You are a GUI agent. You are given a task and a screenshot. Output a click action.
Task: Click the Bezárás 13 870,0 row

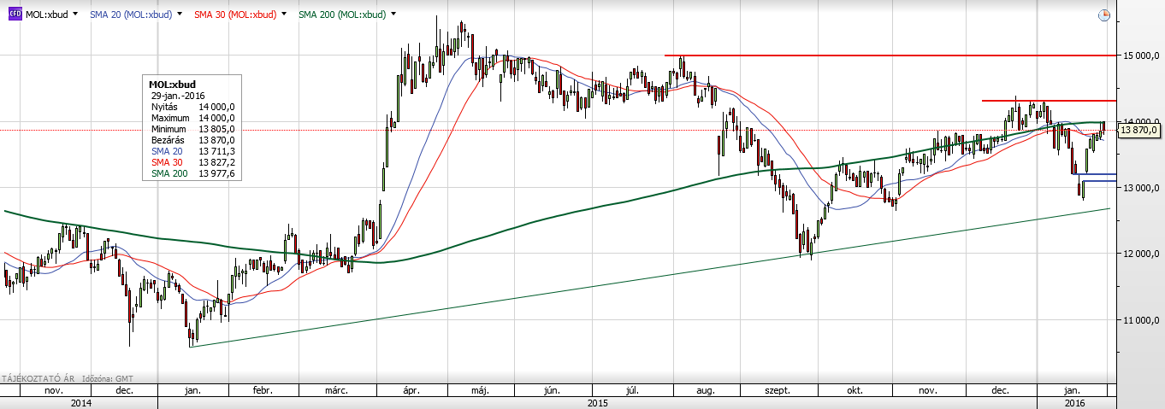pyautogui.click(x=192, y=140)
